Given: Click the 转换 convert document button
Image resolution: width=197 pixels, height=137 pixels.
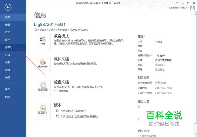Looking at the screenshot, I should click(x=43, y=42).
